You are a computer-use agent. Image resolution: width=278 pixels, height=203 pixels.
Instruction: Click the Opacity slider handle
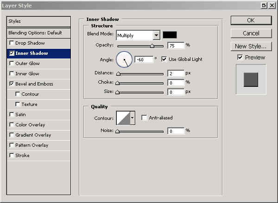pyautogui.click(x=152, y=46)
